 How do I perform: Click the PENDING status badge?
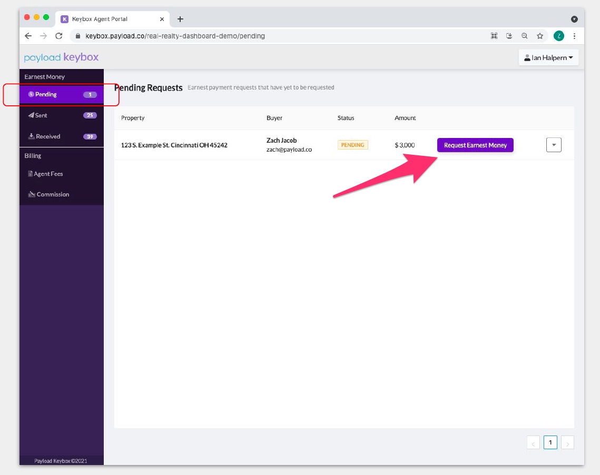[x=353, y=144]
